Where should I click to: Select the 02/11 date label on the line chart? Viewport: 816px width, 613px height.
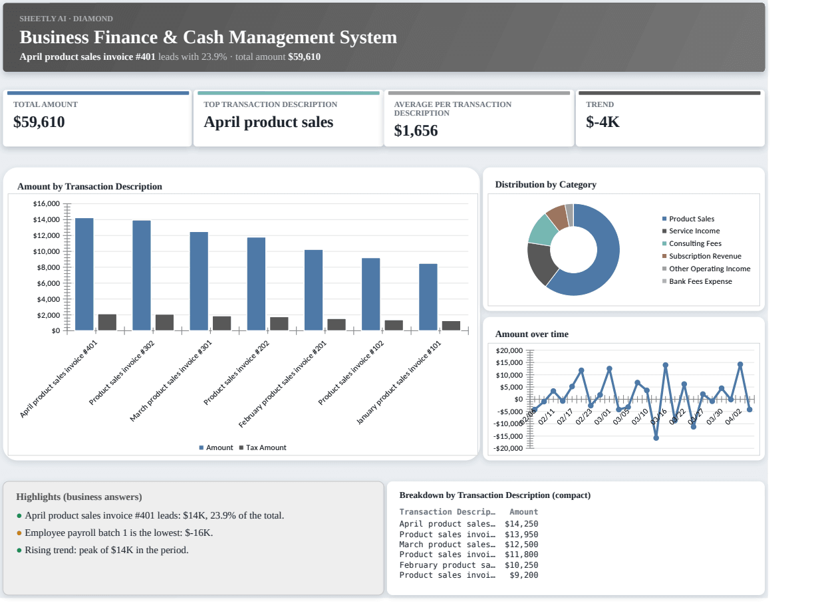click(547, 416)
